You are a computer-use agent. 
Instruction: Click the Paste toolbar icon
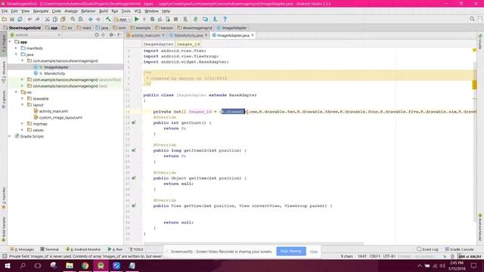[x=63, y=19]
